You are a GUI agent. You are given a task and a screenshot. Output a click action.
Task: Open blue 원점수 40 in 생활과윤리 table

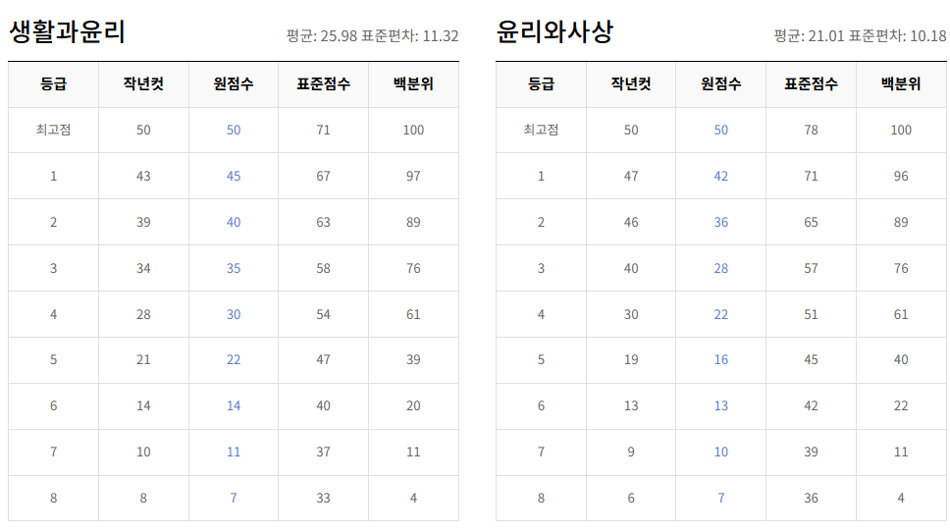234,222
